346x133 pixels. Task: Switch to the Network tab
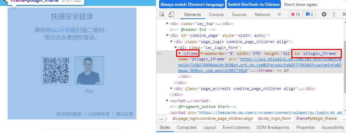[x=262, y=15]
